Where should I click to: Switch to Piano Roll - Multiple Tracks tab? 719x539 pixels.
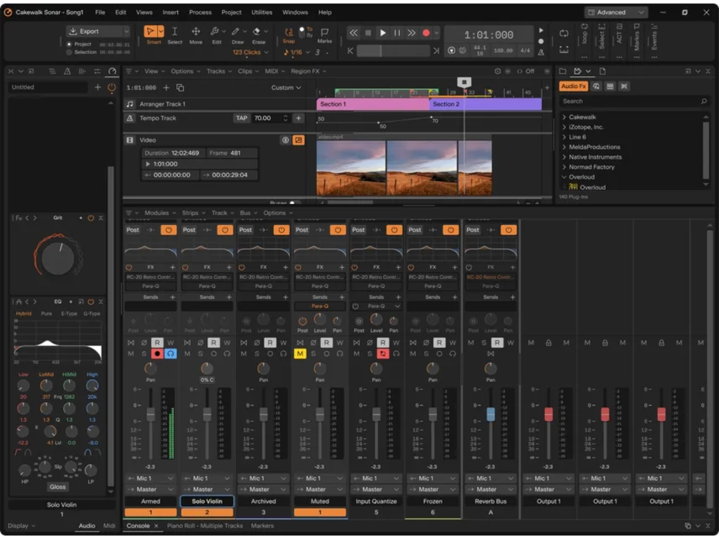click(205, 526)
